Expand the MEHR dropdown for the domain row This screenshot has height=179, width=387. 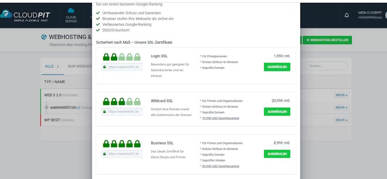click(342, 108)
